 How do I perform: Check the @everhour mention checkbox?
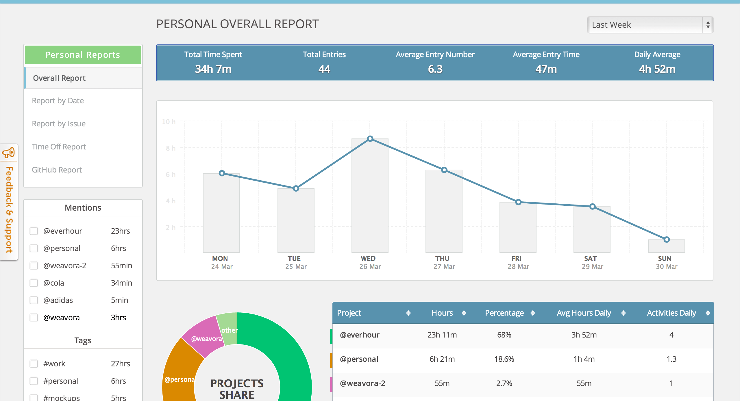coord(34,231)
